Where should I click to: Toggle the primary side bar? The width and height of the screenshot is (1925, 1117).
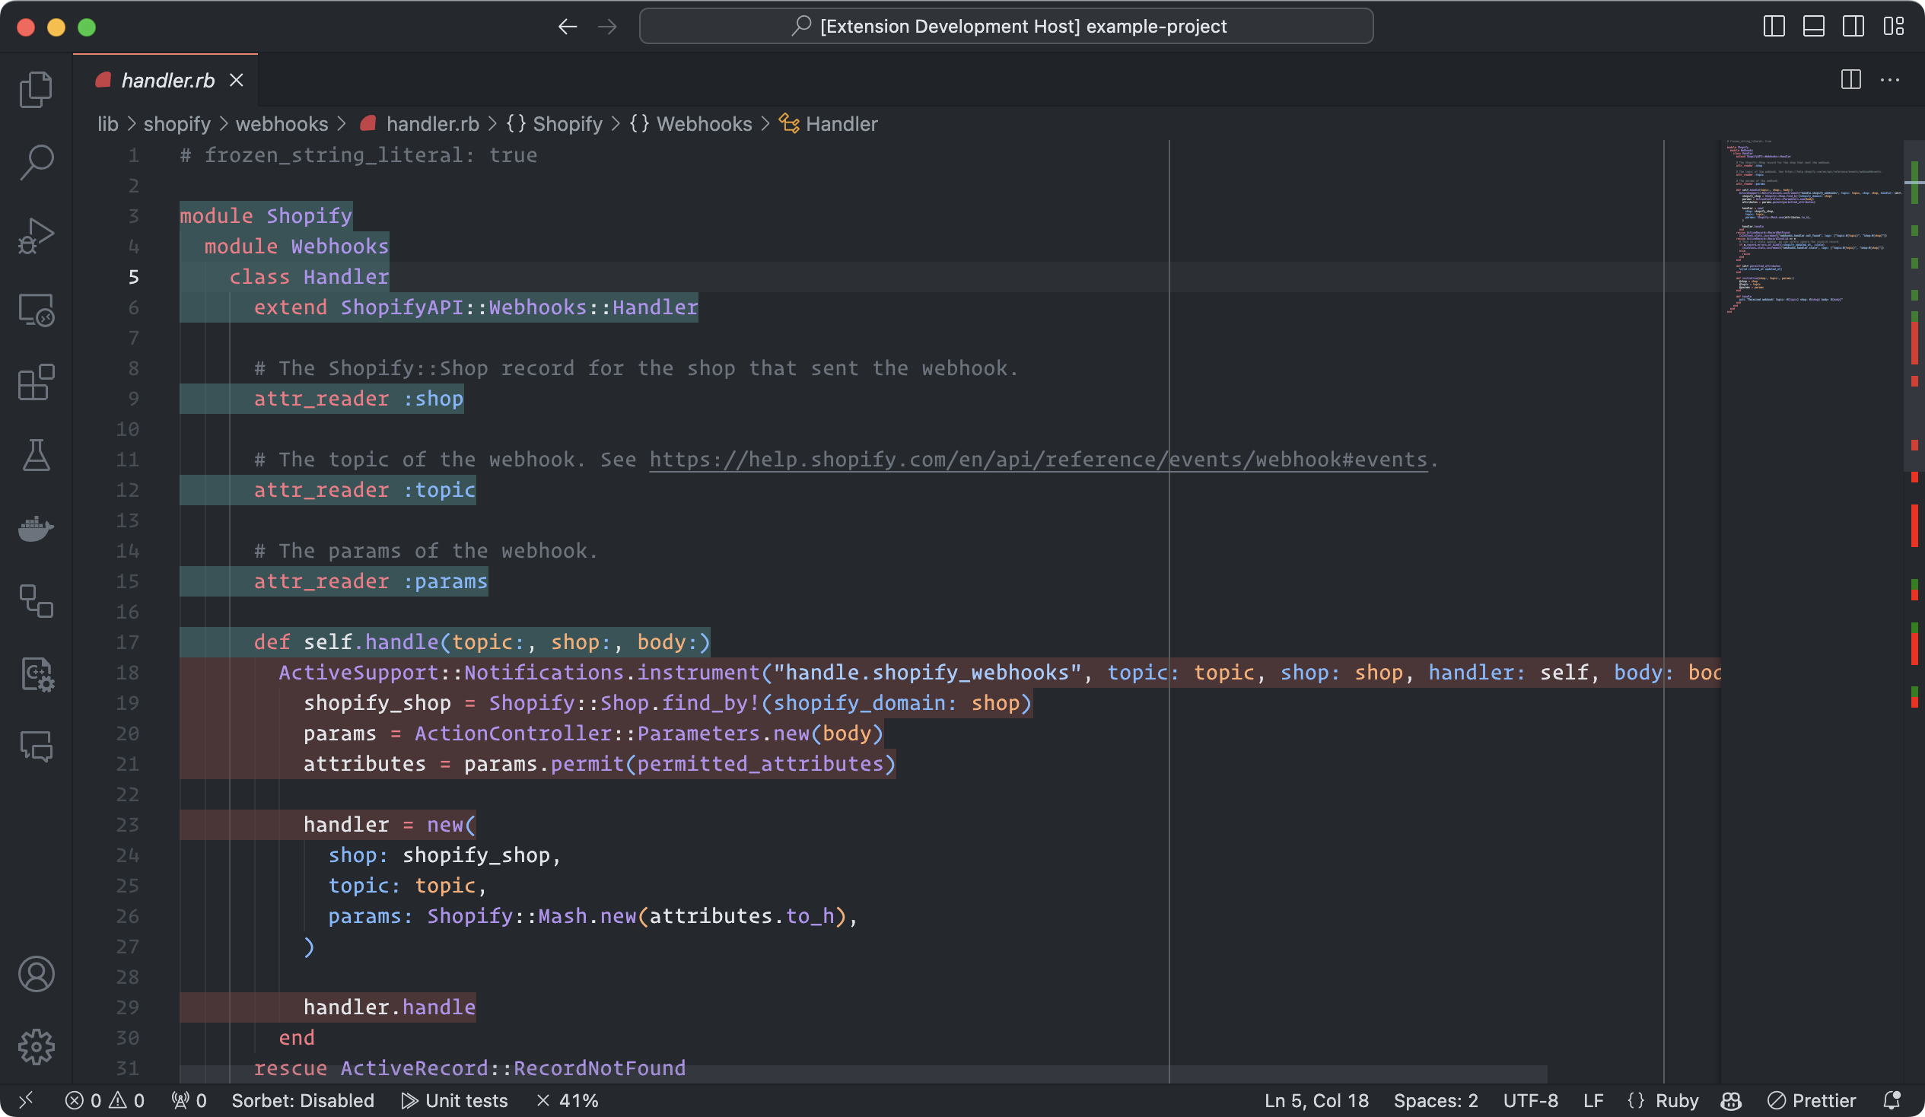1774,27
